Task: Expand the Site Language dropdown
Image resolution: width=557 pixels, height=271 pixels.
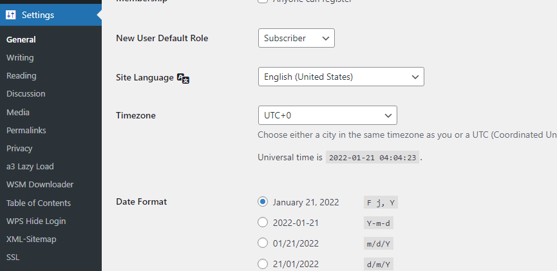Action: click(340, 77)
